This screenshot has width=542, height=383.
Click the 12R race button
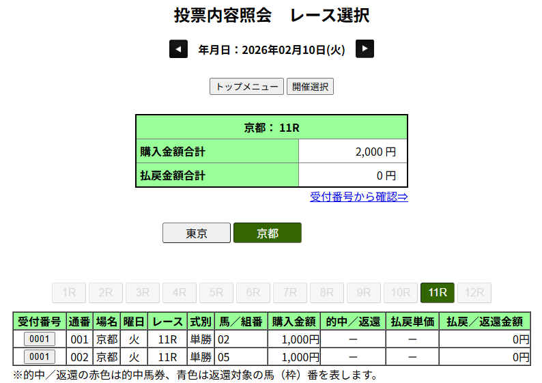474,293
